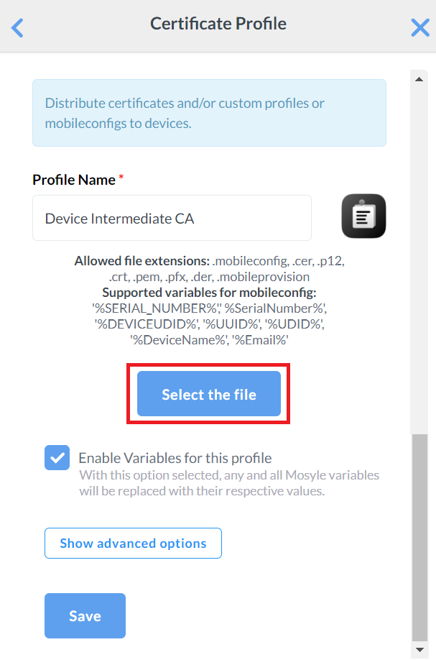Uncheck the Enable Variables checkbox
Image resolution: width=436 pixels, height=660 pixels.
57,458
